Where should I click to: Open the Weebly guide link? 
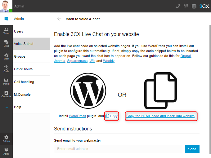point(109,61)
